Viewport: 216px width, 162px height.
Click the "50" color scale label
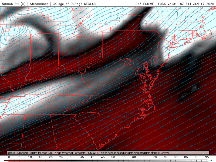pos(113,157)
